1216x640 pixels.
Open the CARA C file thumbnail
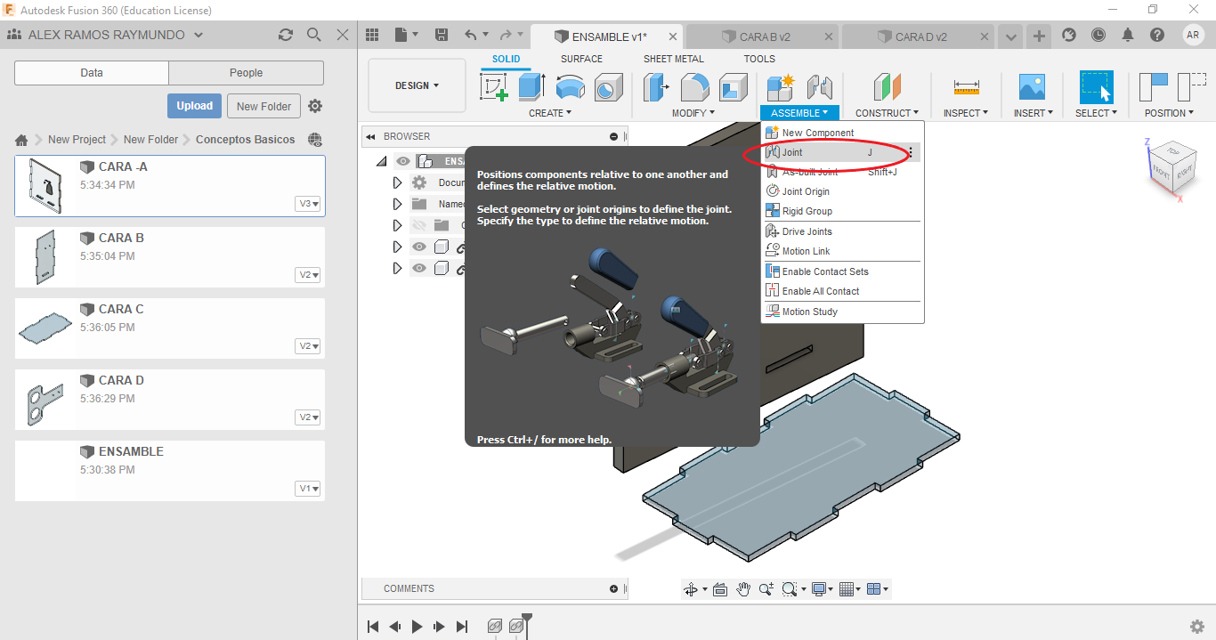pyautogui.click(x=45, y=328)
